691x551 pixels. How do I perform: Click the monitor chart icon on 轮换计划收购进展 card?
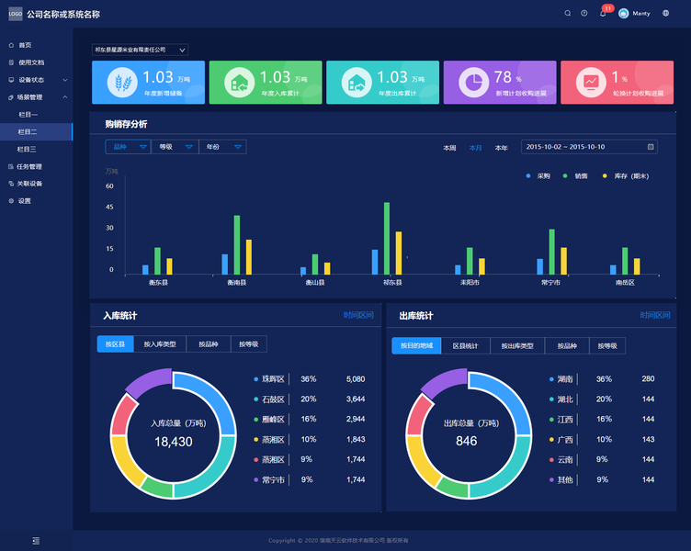[591, 83]
